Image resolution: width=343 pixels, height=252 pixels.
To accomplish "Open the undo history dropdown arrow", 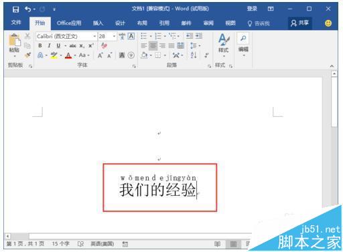I will tap(34, 9).
